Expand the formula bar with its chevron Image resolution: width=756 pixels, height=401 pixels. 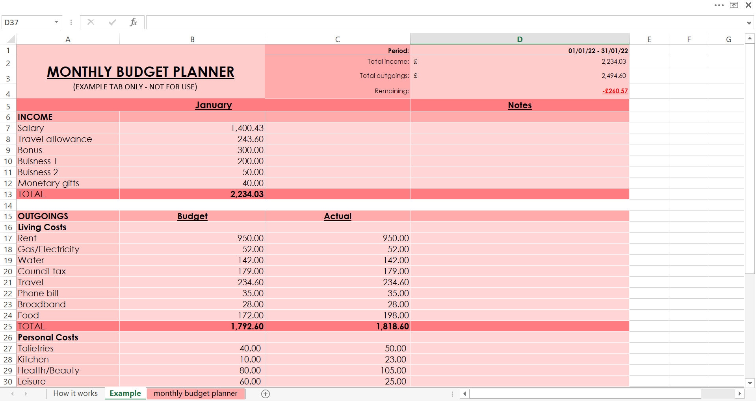pyautogui.click(x=749, y=22)
